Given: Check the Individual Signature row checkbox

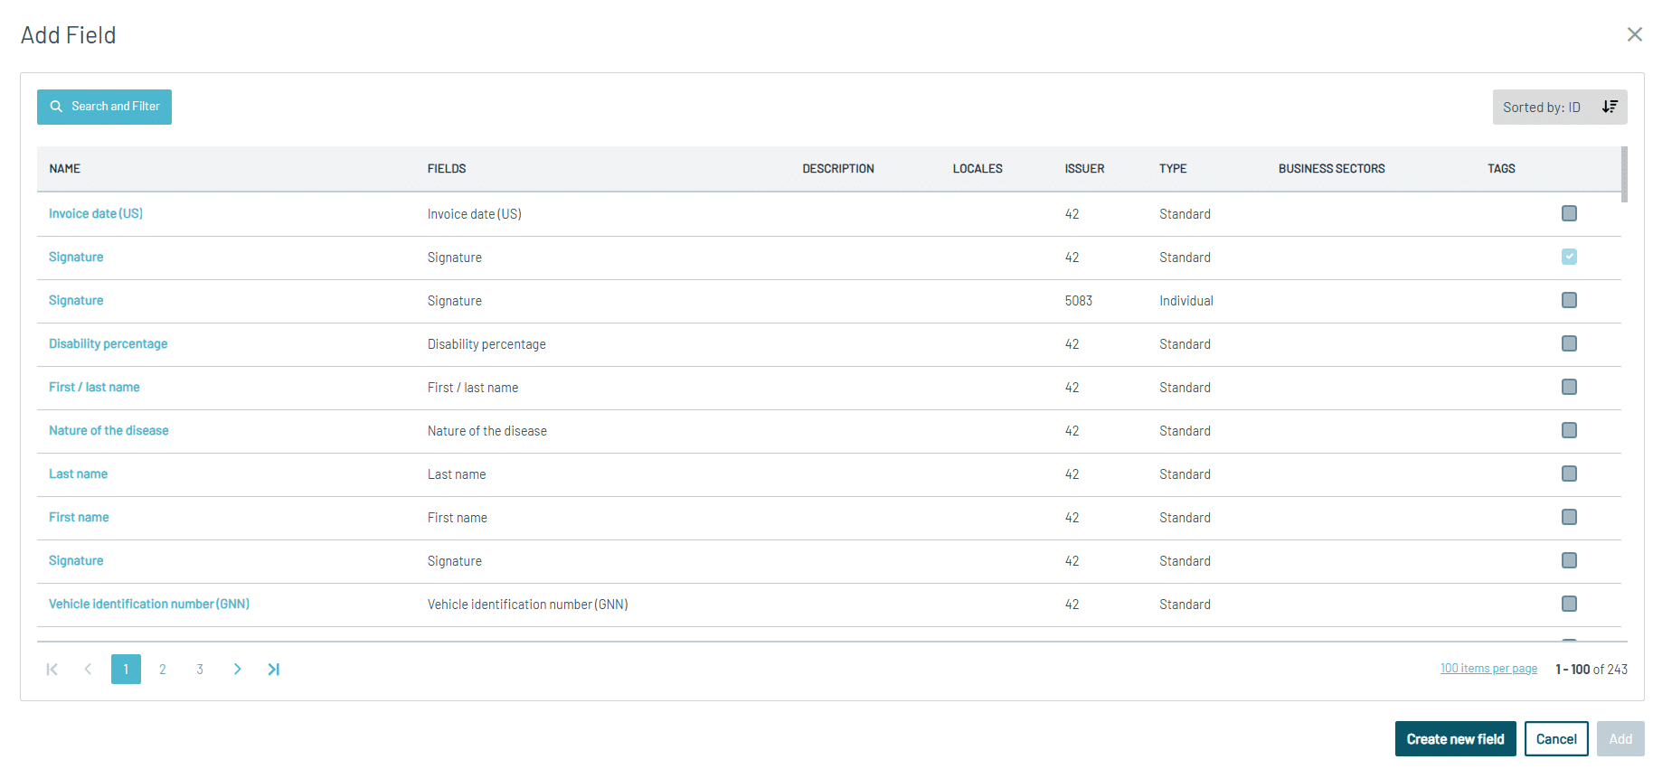Looking at the screenshot, I should (x=1569, y=300).
